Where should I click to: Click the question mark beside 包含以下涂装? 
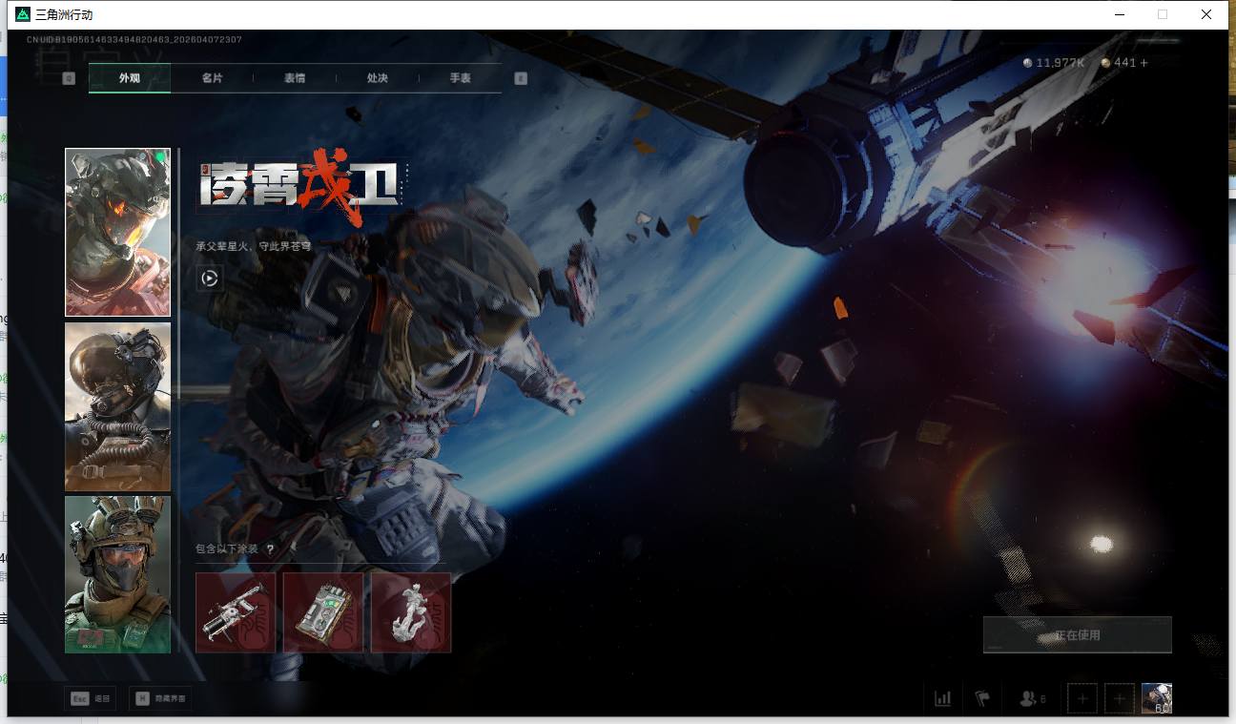[x=270, y=549]
